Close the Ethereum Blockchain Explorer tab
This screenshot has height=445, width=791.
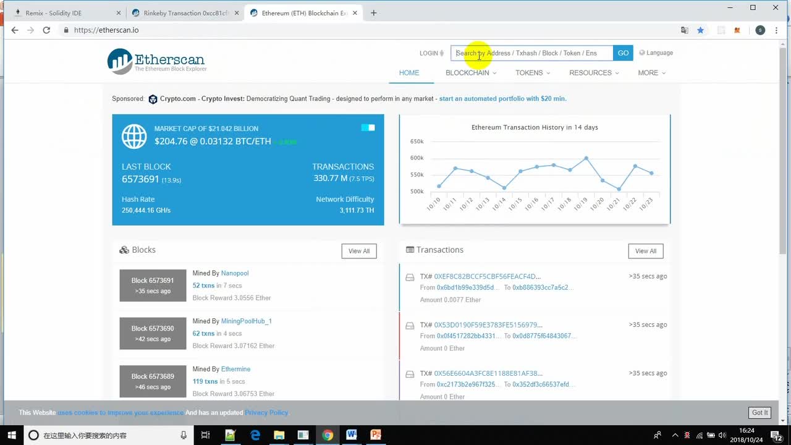pyautogui.click(x=355, y=13)
